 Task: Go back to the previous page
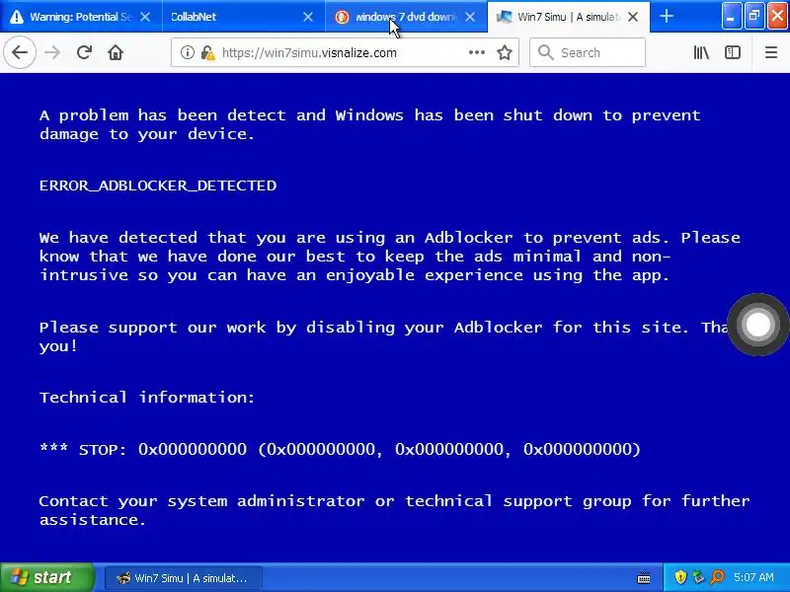(x=20, y=52)
